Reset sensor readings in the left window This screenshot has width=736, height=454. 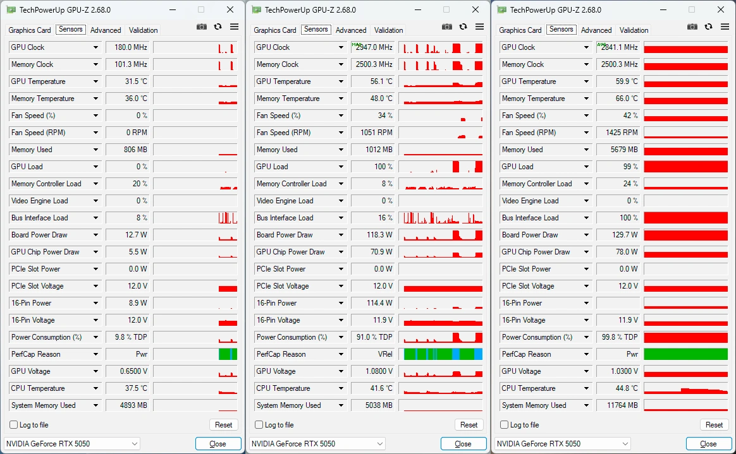coord(223,425)
